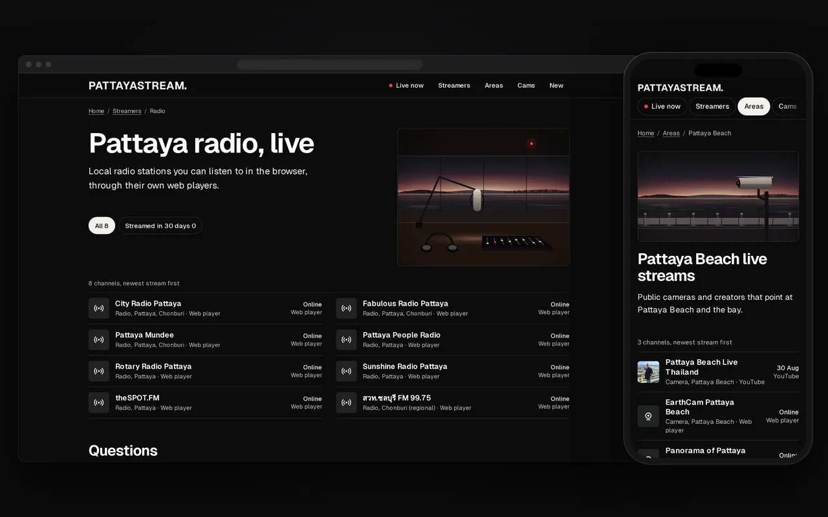The height and width of the screenshot is (517, 828).
Task: Open the Rotary Radio Pattaya station title
Action: tap(153, 366)
